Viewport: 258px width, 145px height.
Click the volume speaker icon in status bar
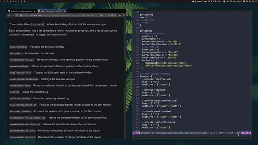point(216,1)
